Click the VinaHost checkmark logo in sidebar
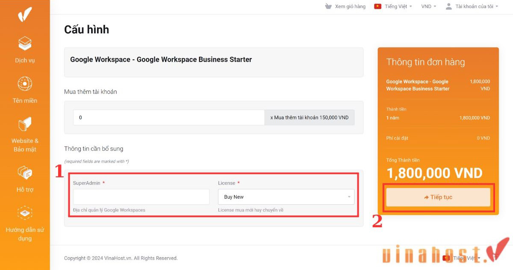The height and width of the screenshot is (270, 513). click(25, 15)
